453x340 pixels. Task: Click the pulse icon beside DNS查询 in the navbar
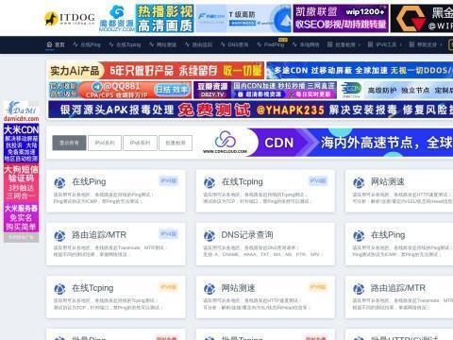[223, 44]
